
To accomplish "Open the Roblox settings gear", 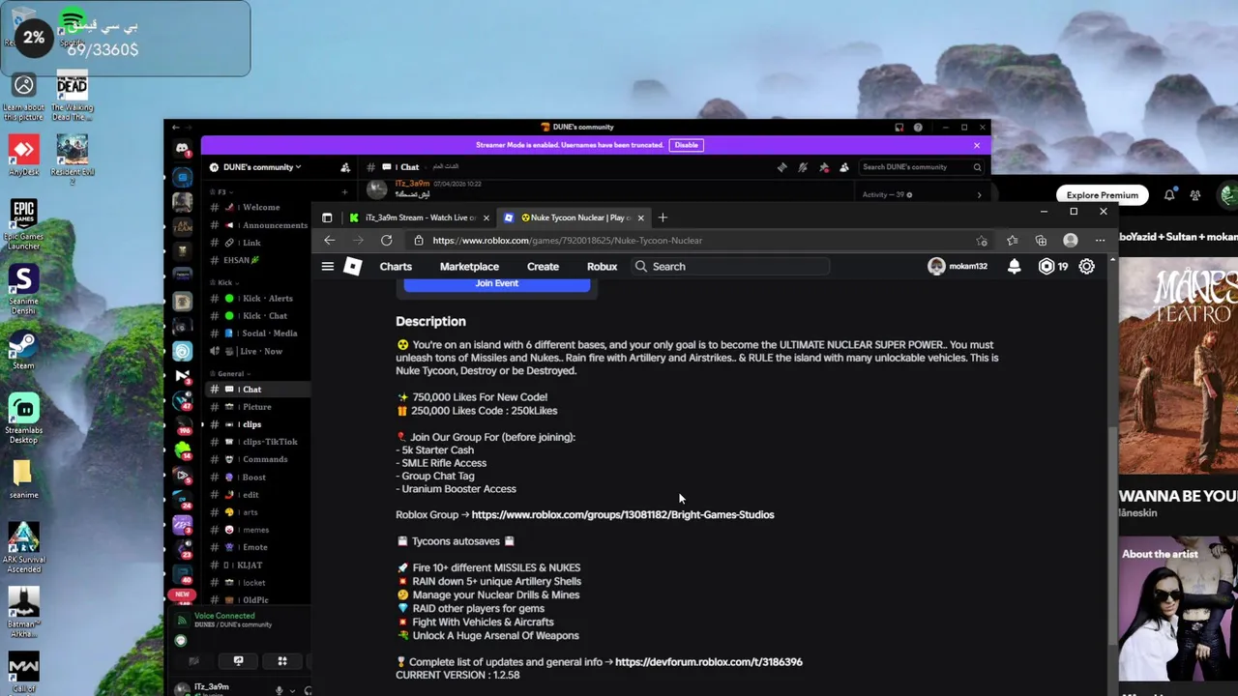I will tap(1086, 267).
